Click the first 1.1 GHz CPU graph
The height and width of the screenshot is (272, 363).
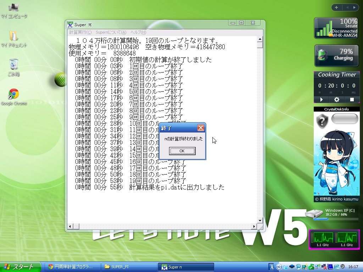point(323,239)
